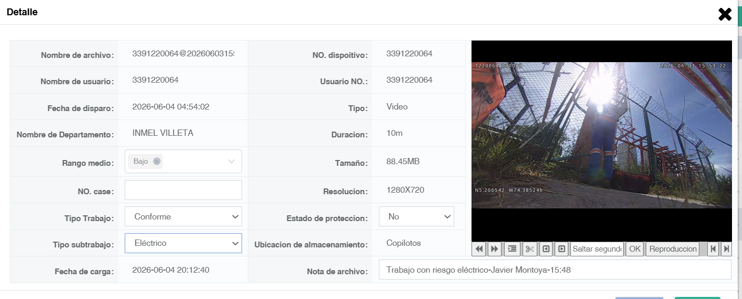Open the Tipo subtrabajo dropdown showing Eléctrico
This screenshot has height=299, width=742.
[183, 243]
